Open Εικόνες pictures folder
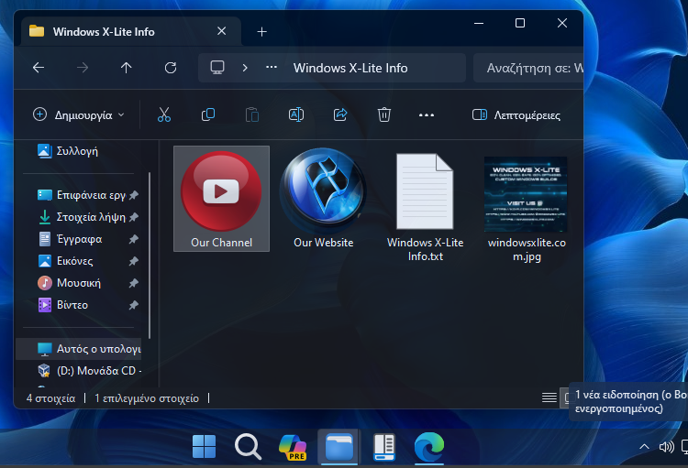This screenshot has width=688, height=468. click(66, 261)
